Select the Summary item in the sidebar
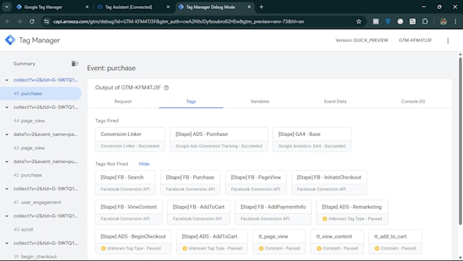The width and height of the screenshot is (463, 261). (25, 64)
